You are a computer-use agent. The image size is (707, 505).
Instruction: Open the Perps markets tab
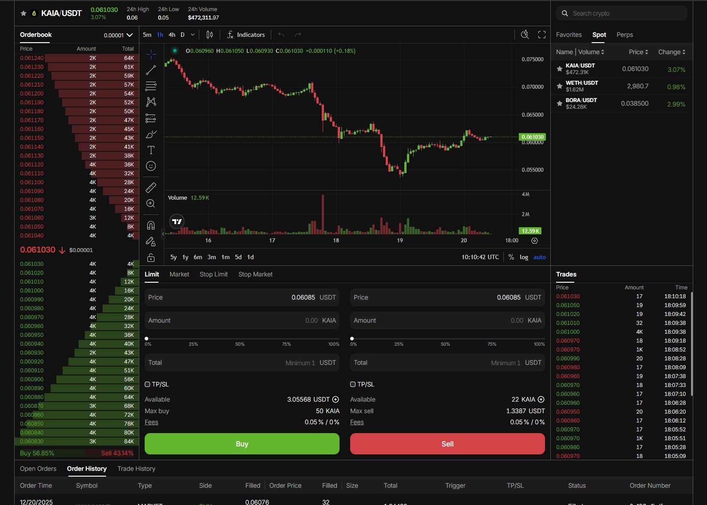624,35
